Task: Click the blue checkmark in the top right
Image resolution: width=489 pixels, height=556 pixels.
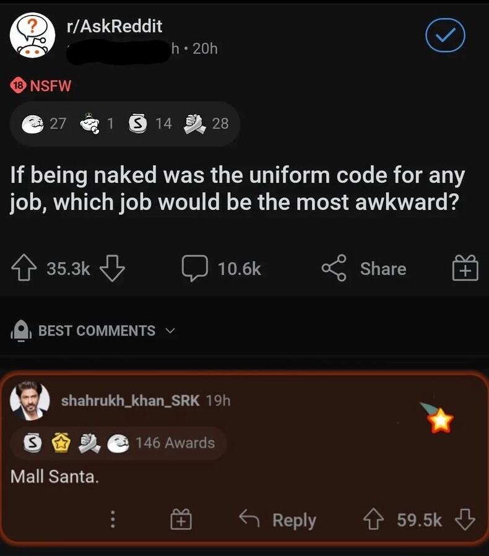Action: [x=444, y=36]
